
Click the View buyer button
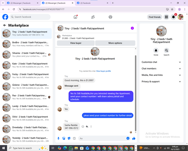[x=76, y=43]
